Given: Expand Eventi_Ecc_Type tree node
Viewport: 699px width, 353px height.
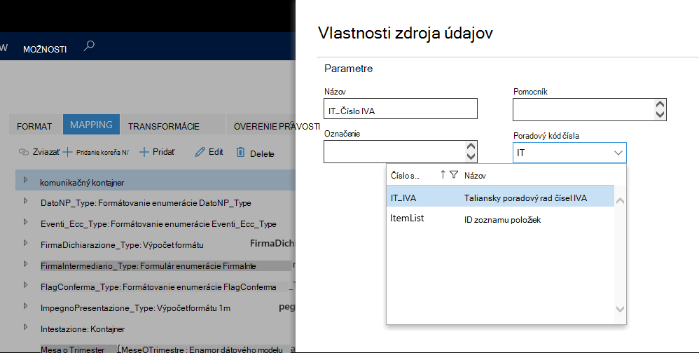Looking at the screenshot, I should tap(26, 222).
